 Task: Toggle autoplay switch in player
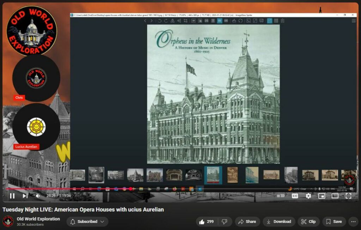(x=281, y=196)
